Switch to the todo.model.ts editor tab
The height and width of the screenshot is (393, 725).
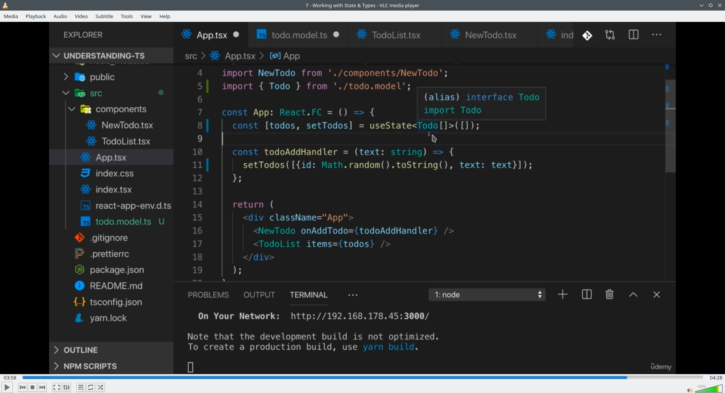click(298, 35)
